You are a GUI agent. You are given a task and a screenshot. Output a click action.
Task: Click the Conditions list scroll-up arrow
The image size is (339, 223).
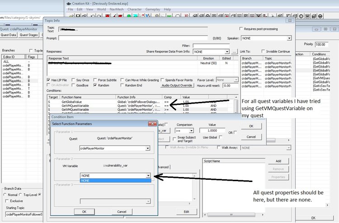(x=236, y=97)
